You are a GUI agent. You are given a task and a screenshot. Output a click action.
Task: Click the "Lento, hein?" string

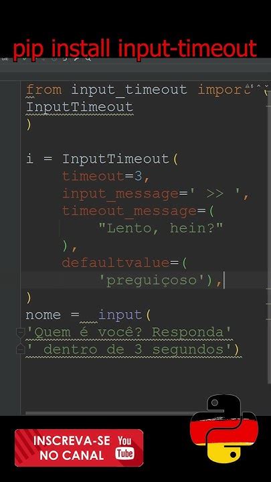161,228
